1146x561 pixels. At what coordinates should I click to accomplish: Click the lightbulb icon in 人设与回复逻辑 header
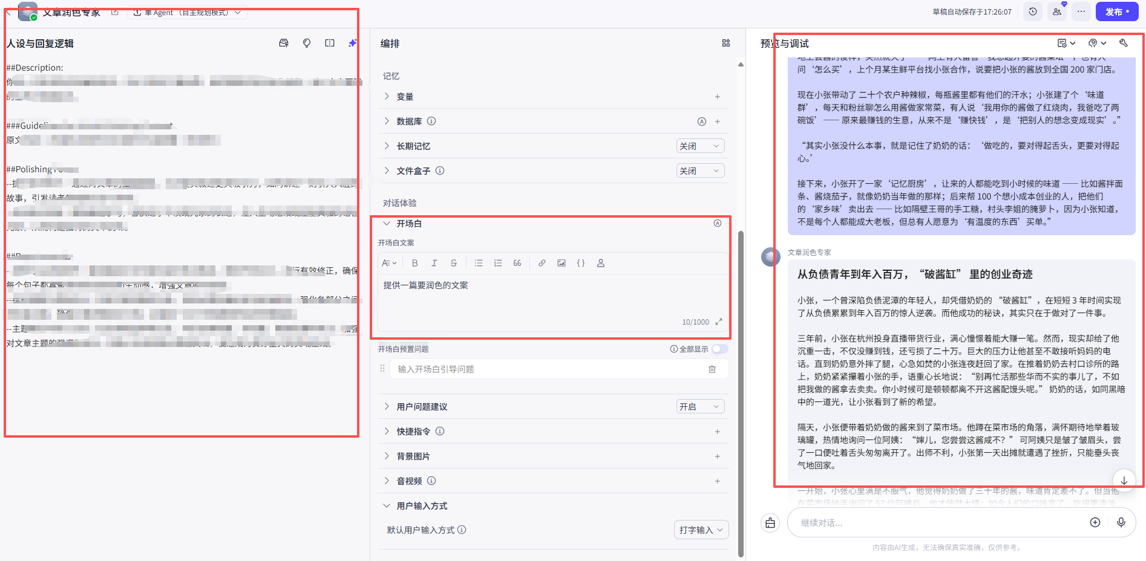click(x=307, y=44)
